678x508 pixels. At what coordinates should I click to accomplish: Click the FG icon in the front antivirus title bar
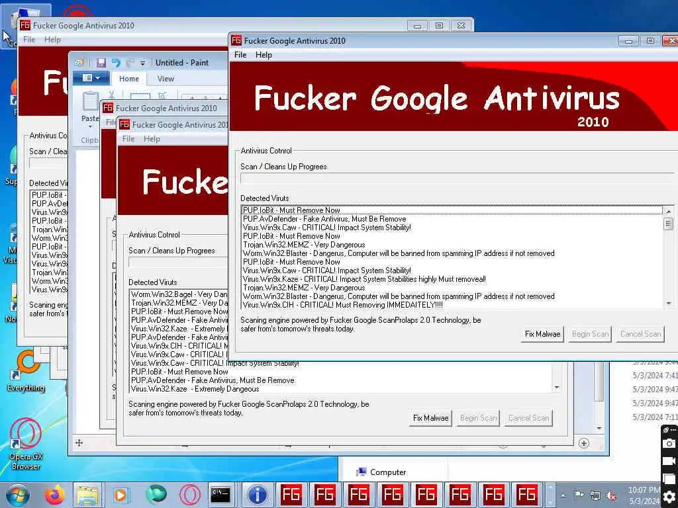pos(236,40)
